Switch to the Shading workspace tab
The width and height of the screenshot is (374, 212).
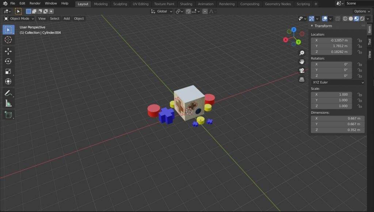[x=186, y=4]
